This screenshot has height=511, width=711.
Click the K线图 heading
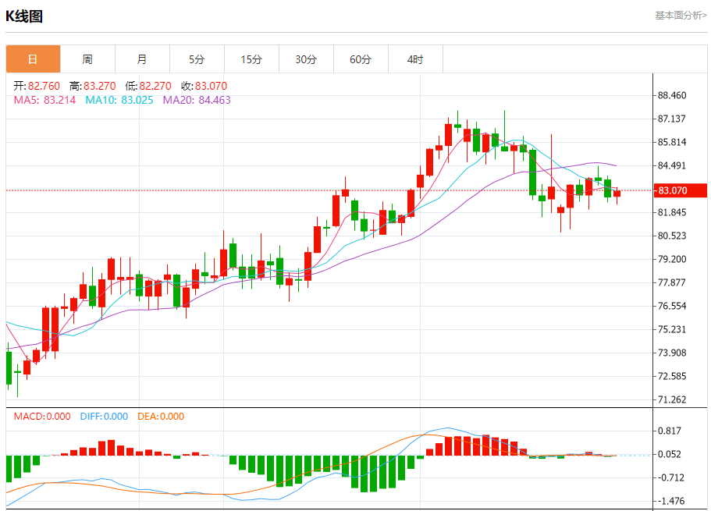coord(24,16)
